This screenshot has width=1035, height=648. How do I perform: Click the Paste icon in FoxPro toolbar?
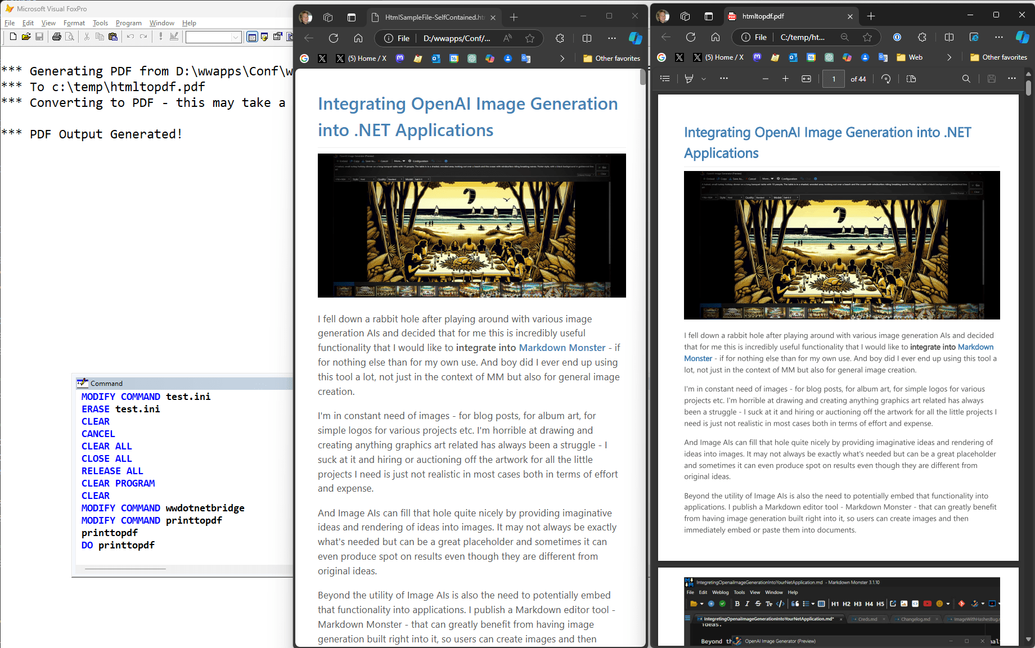click(113, 37)
